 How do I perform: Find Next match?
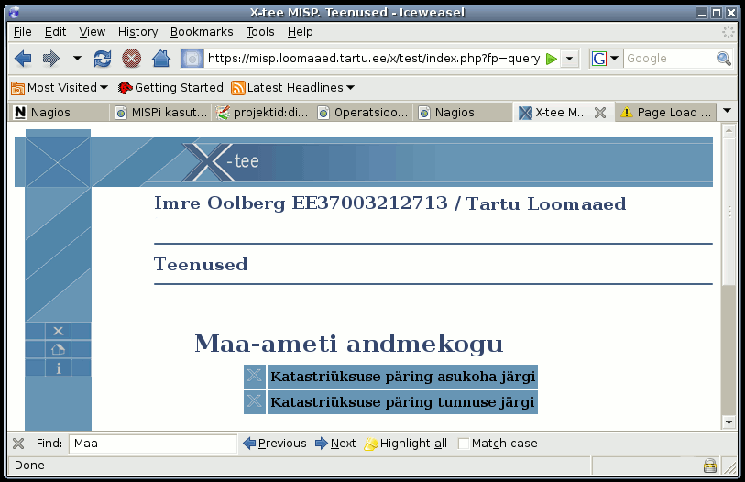(335, 444)
